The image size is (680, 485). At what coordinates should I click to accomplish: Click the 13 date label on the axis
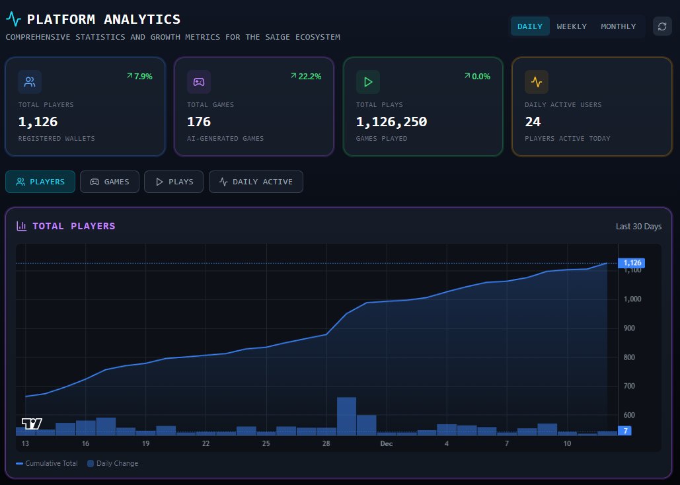pyautogui.click(x=25, y=443)
